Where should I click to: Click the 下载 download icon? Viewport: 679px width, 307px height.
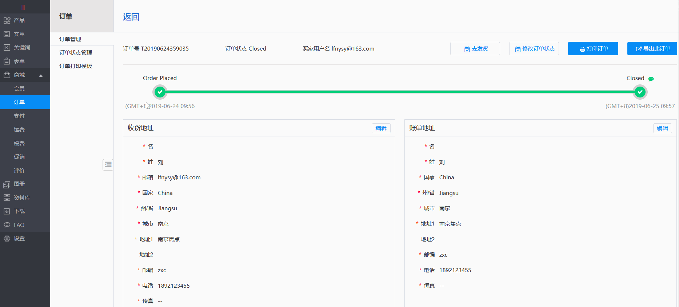pos(7,211)
